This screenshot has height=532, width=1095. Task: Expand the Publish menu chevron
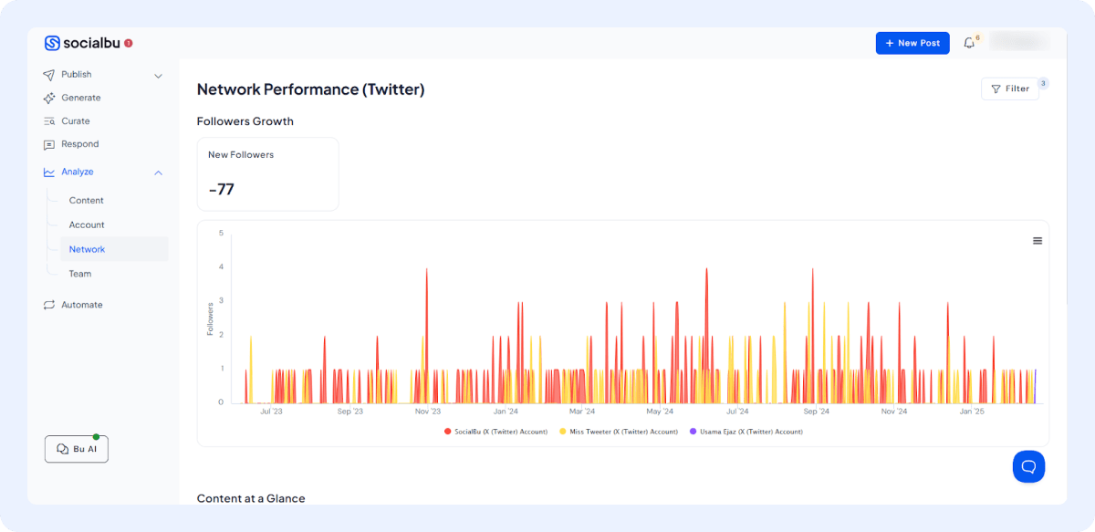coord(158,76)
